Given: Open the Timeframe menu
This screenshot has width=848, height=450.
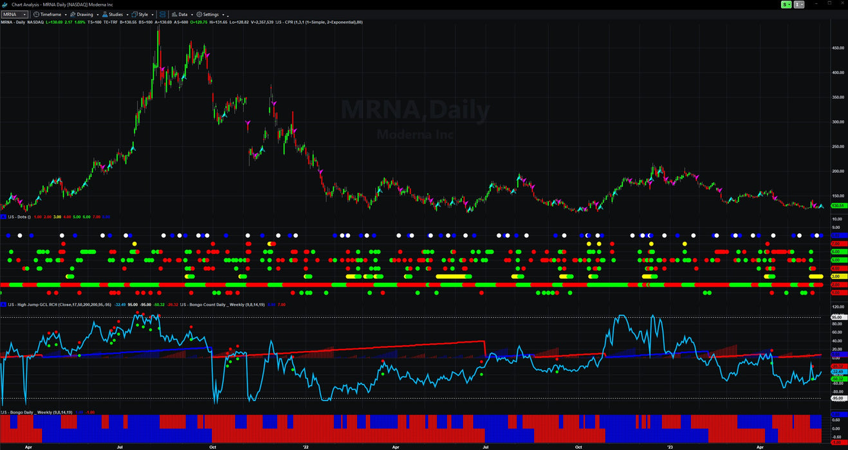Looking at the screenshot, I should (x=50, y=14).
